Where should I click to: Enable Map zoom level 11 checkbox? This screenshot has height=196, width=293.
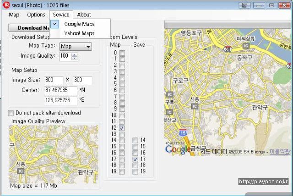(x=122, y=122)
